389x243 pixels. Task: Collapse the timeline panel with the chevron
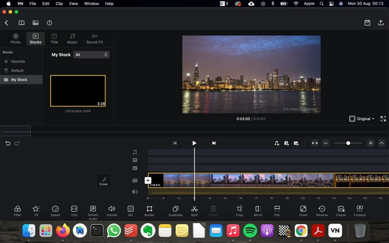(x=382, y=143)
